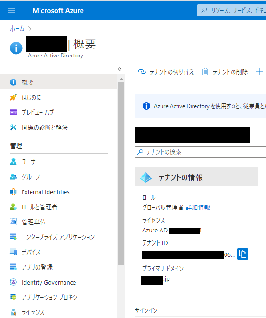
Task: Click the Identity Governance icon
Action: coord(13,282)
